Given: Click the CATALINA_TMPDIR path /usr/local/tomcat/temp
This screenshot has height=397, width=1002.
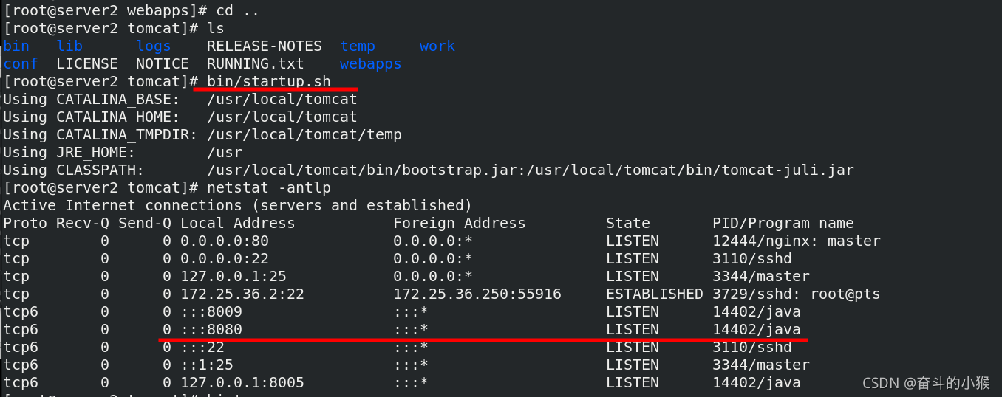Looking at the screenshot, I should pyautogui.click(x=304, y=134).
